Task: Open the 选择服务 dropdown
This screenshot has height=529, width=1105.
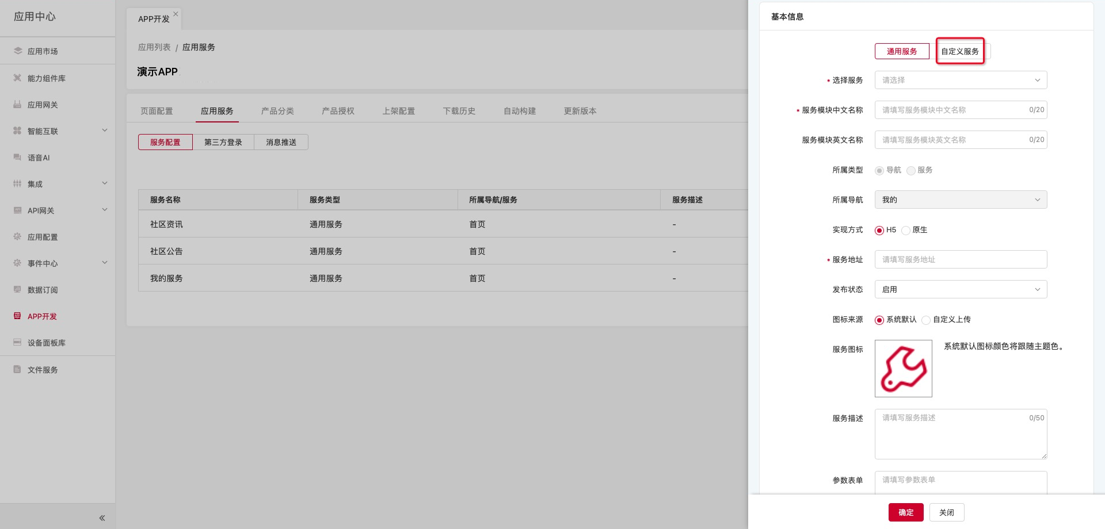Action: [x=961, y=80]
